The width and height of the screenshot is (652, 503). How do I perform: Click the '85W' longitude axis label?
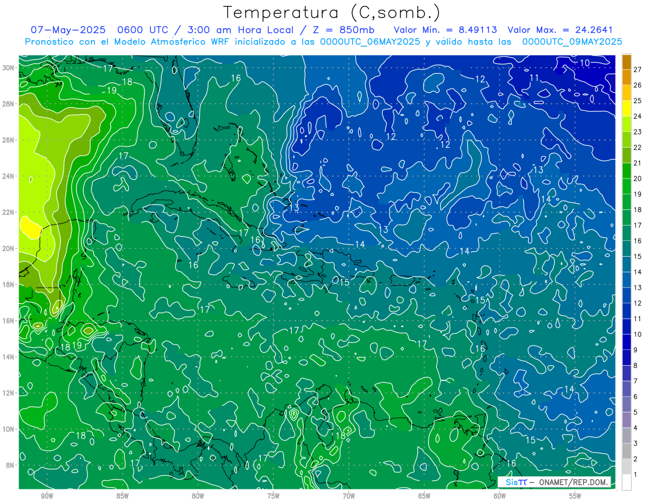(x=122, y=496)
